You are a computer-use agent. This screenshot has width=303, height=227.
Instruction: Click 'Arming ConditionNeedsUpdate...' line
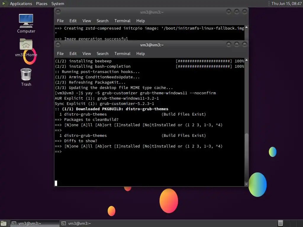tap(97, 77)
